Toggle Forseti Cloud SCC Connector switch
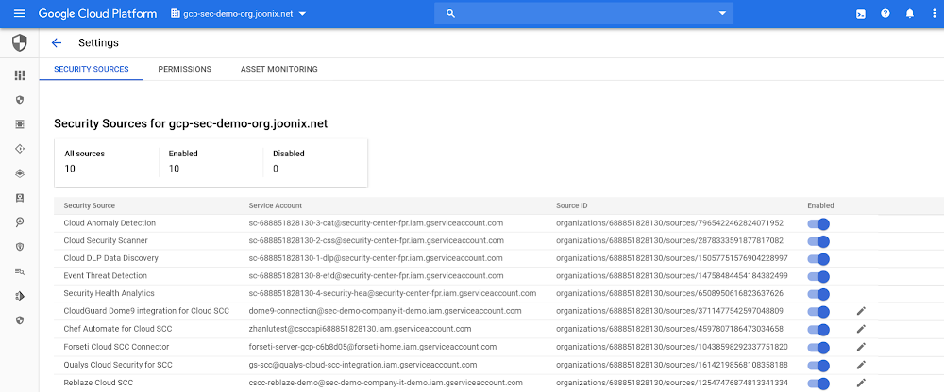Screen dimensions: 944x392 (x=818, y=348)
